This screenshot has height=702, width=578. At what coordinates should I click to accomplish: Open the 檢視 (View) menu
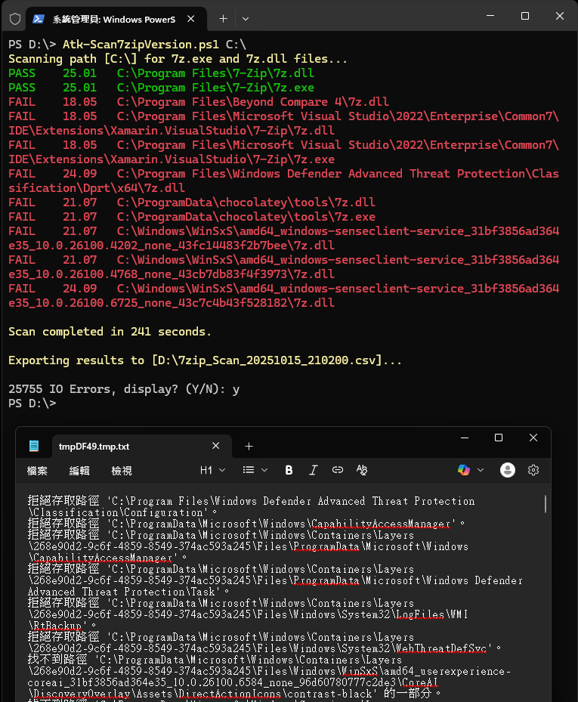pos(122,471)
